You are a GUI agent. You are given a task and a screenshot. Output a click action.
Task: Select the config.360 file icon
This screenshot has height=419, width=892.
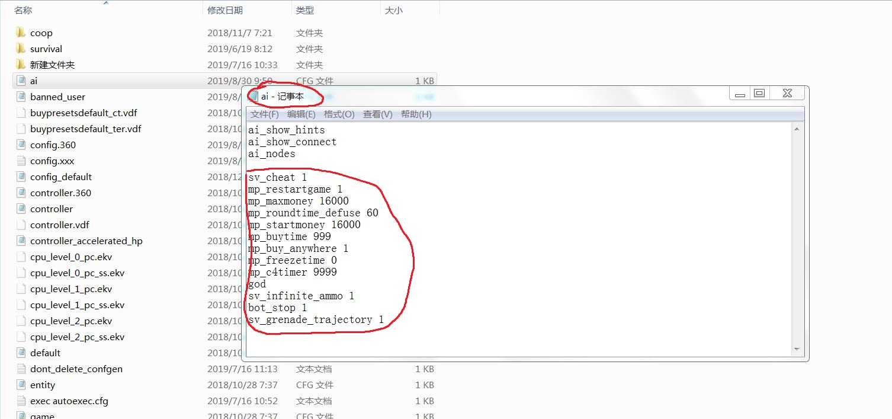point(21,145)
